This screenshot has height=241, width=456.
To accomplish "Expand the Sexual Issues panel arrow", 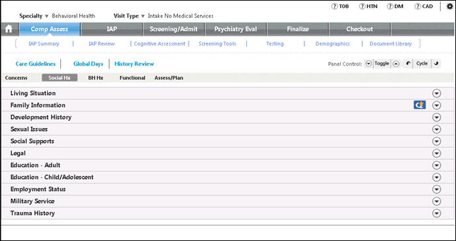I will pyautogui.click(x=437, y=129).
